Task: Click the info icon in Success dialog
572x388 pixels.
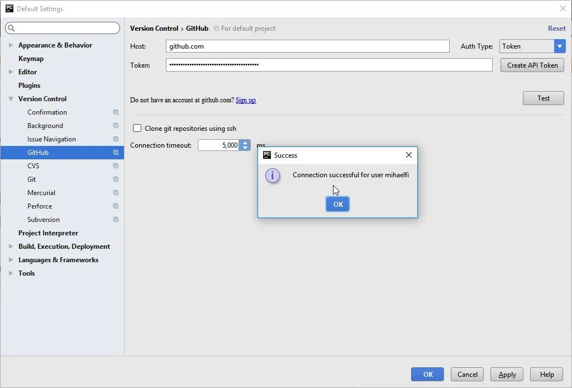Action: point(273,176)
